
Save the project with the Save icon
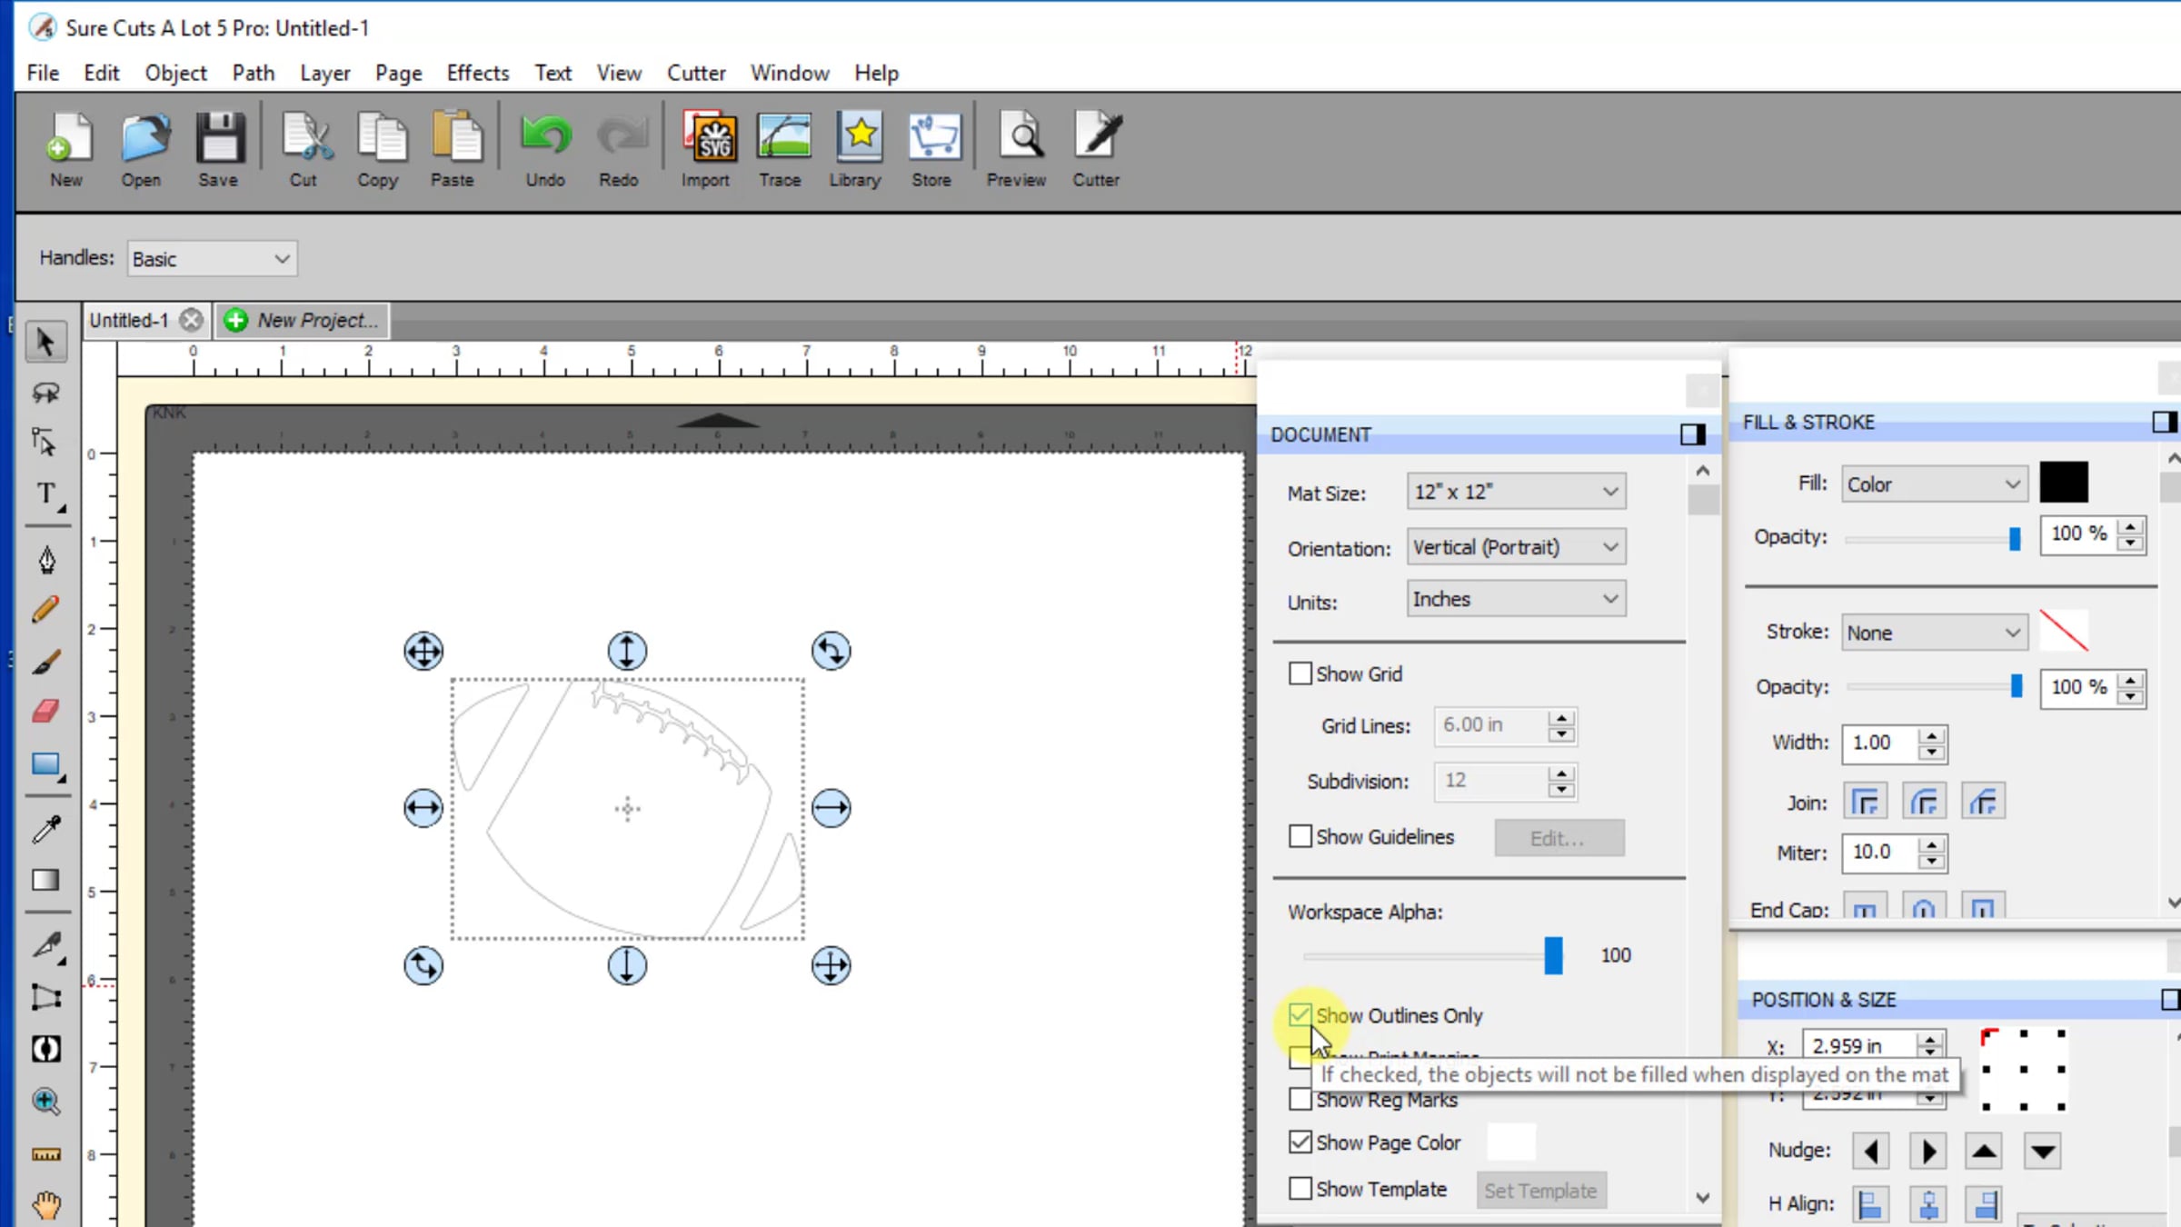pyautogui.click(x=219, y=149)
